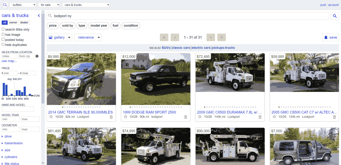
Task: Collapse sidebar with the chevron arrow
Action: [x=39, y=16]
